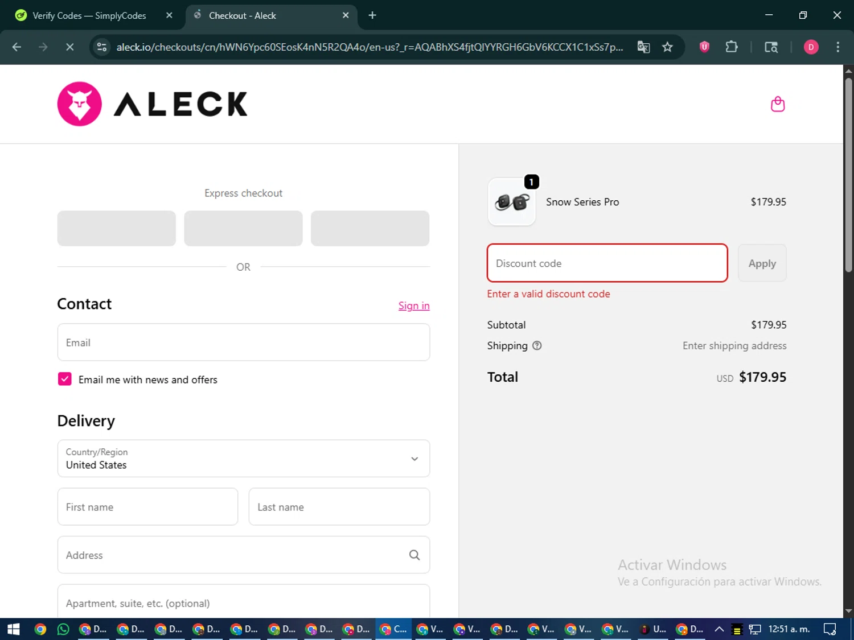Go back to the previous page
Viewport: 854px width, 640px height.
pyautogui.click(x=17, y=47)
